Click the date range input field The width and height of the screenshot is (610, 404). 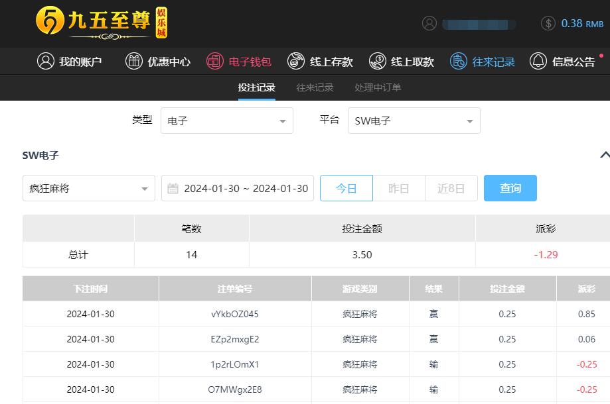coord(238,188)
